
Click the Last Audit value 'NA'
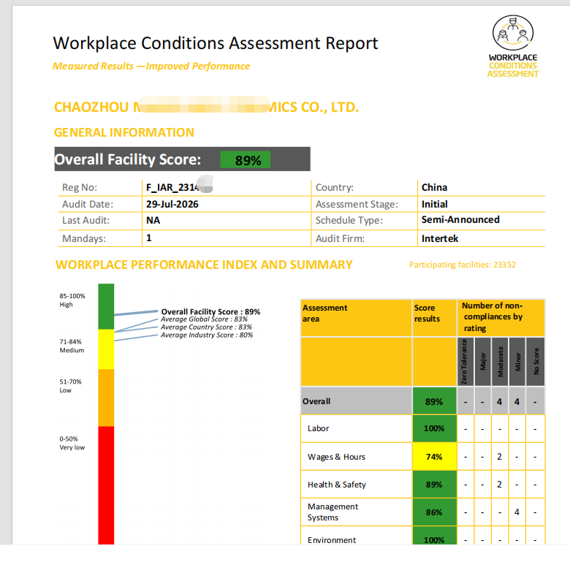pyautogui.click(x=153, y=221)
